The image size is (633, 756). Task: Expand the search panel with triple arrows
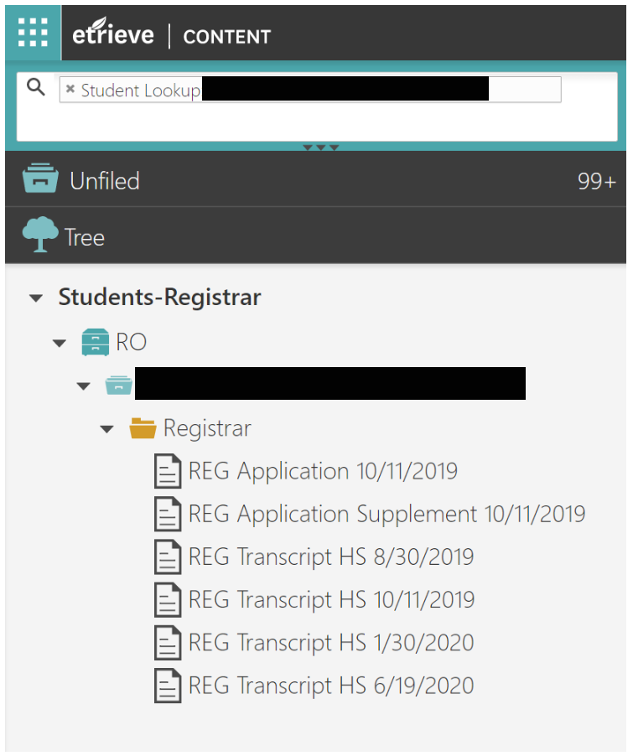(x=321, y=148)
